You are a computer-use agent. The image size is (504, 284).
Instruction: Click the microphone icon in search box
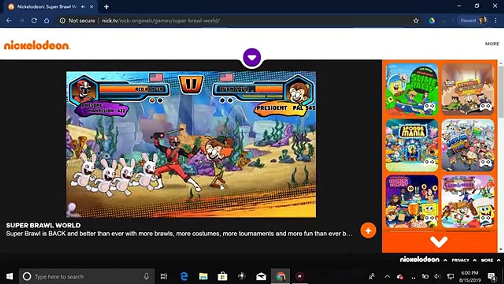146,277
